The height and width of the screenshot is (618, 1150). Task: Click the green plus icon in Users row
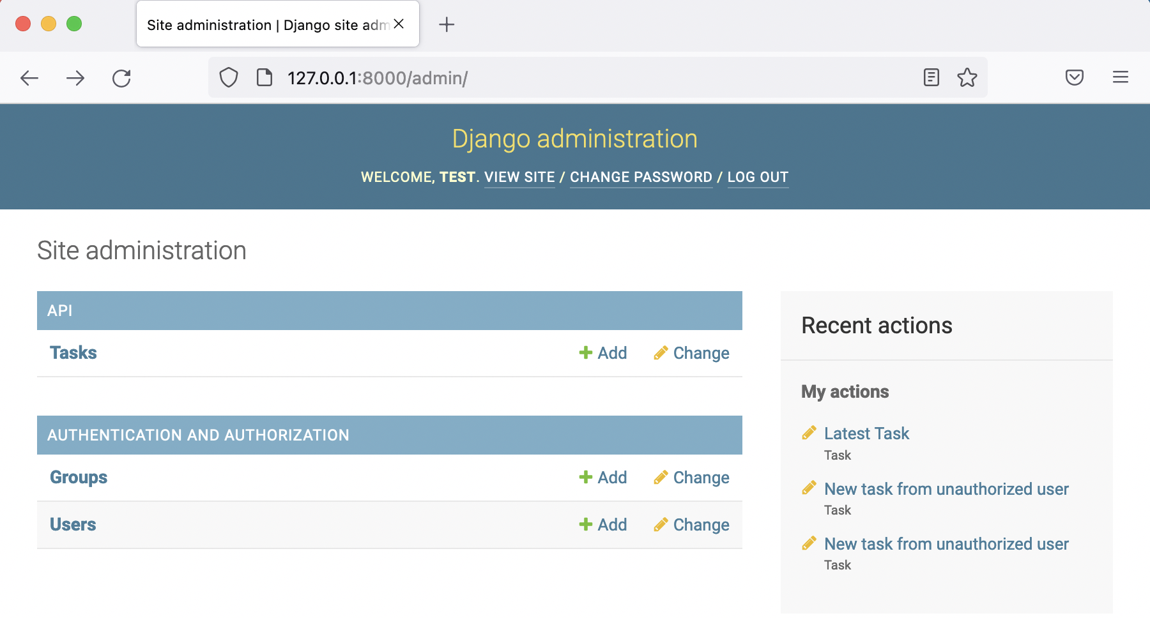point(585,524)
